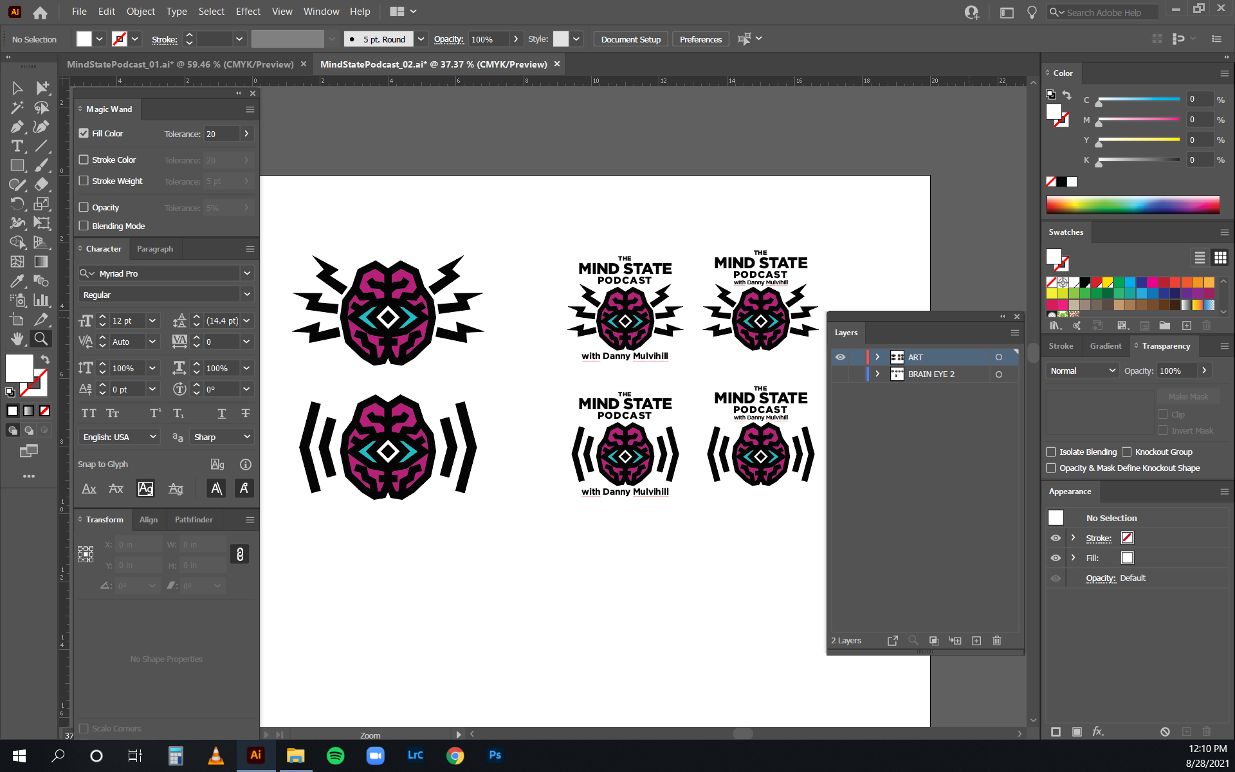Switch to the Pathfinder tab
Screen dimensions: 1235x772
193,519
